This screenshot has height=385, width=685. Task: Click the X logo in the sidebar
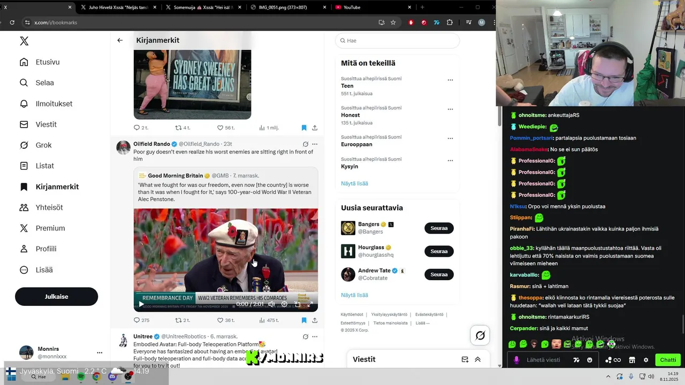[x=24, y=41]
